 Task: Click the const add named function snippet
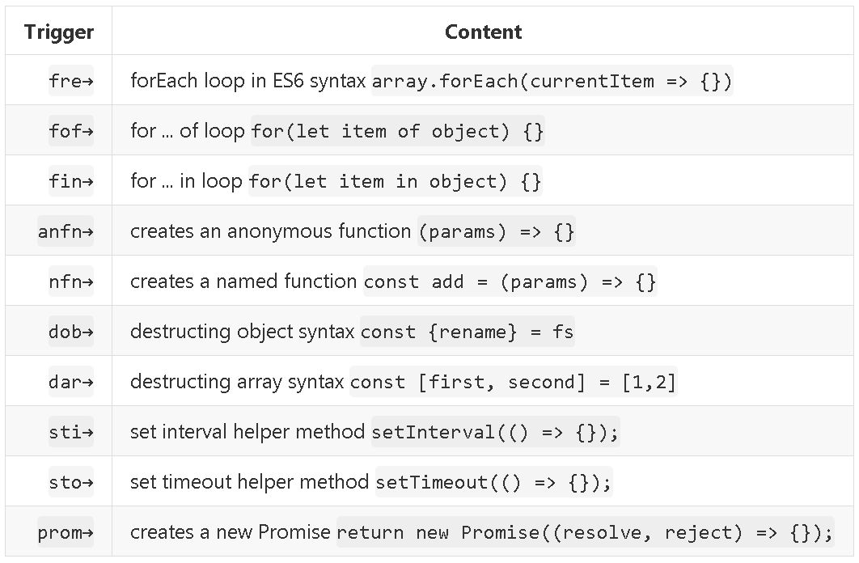click(510, 281)
